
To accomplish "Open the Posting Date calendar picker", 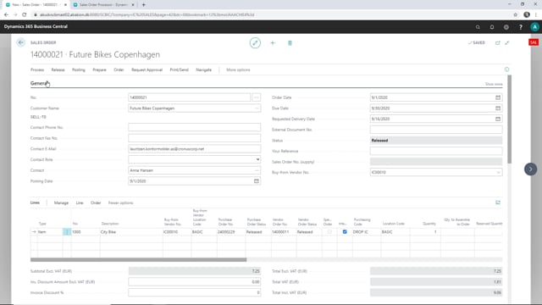I will pos(256,180).
